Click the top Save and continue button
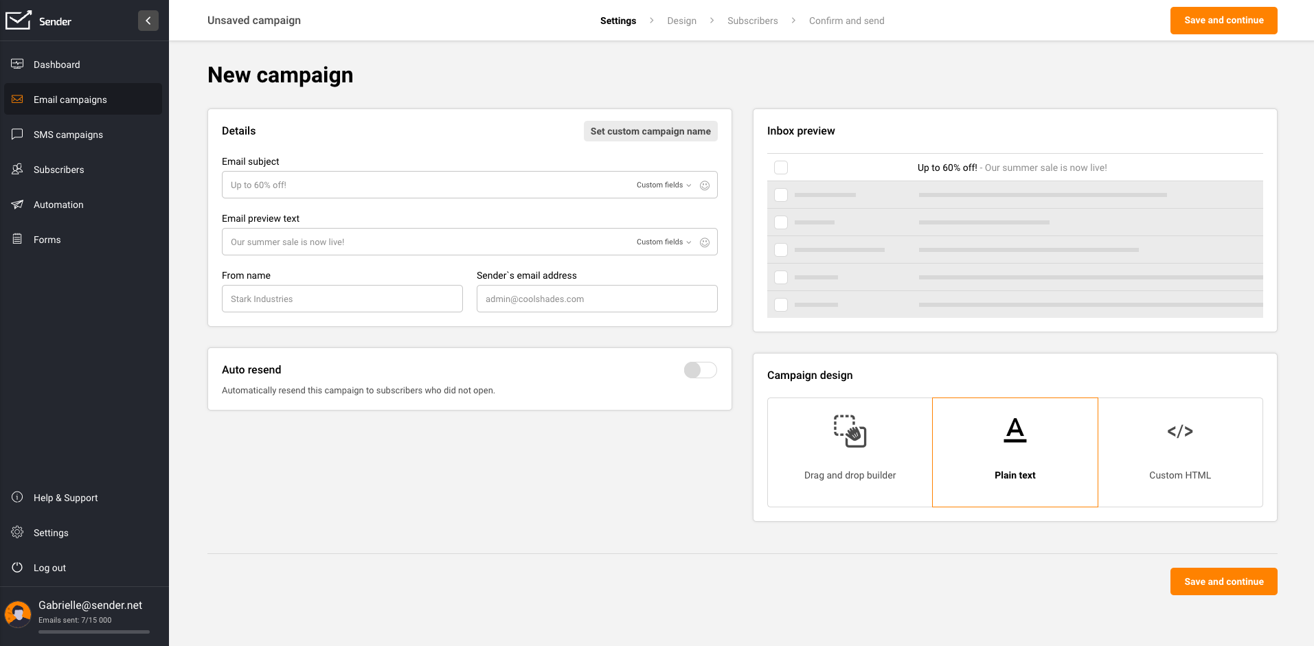Image resolution: width=1314 pixels, height=646 pixels. (x=1223, y=21)
